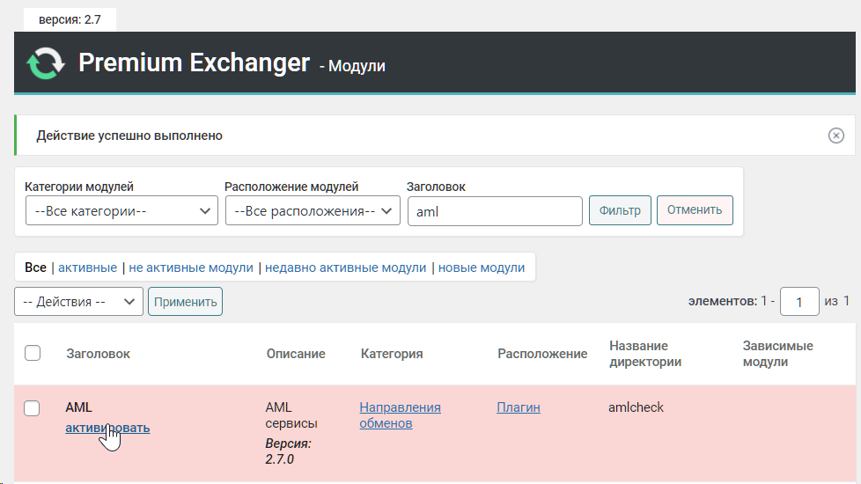Follow the Plugin location link
This screenshot has width=861, height=484.
click(519, 407)
